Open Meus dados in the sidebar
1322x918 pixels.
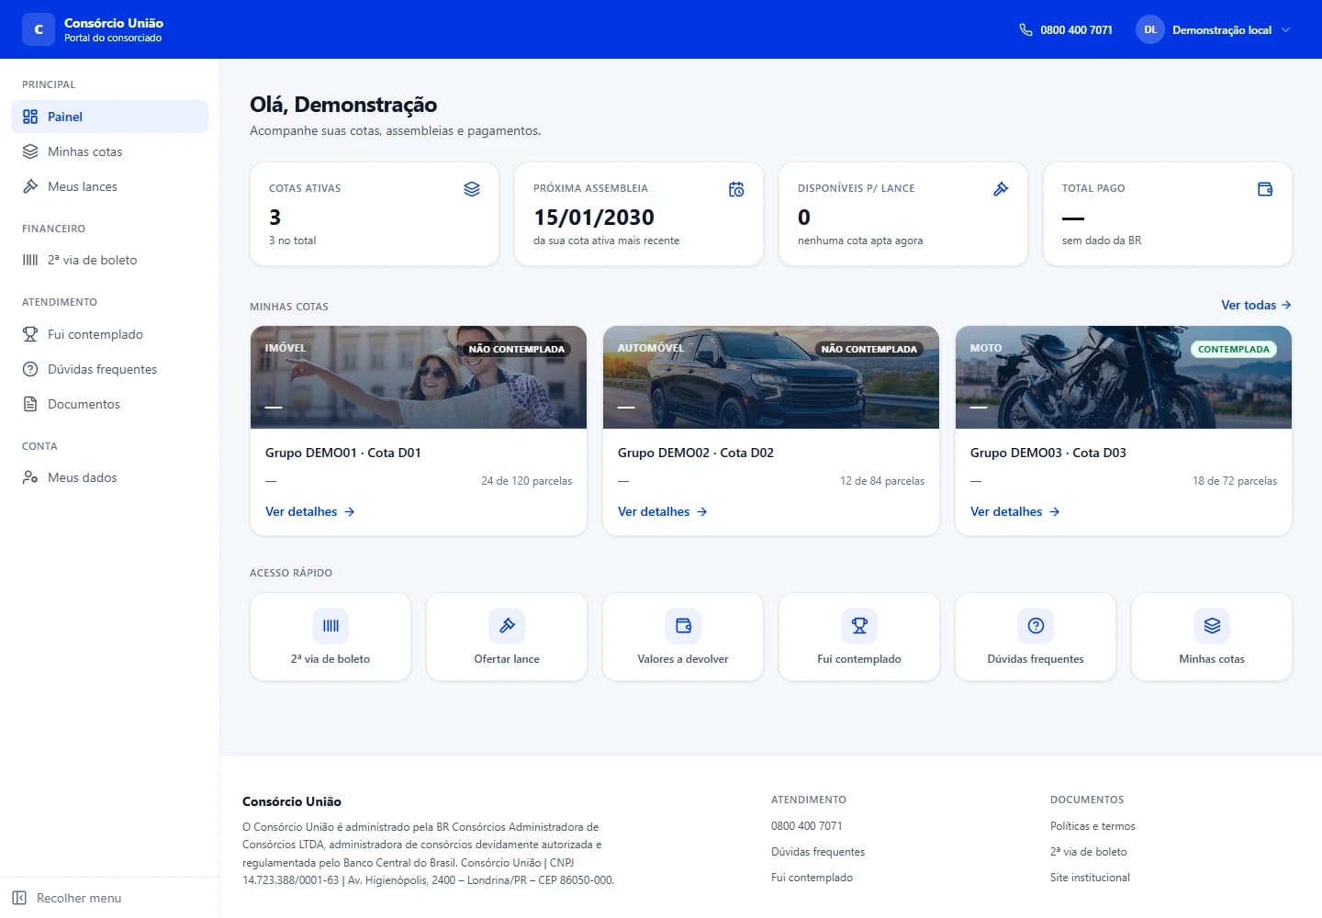tap(109, 477)
